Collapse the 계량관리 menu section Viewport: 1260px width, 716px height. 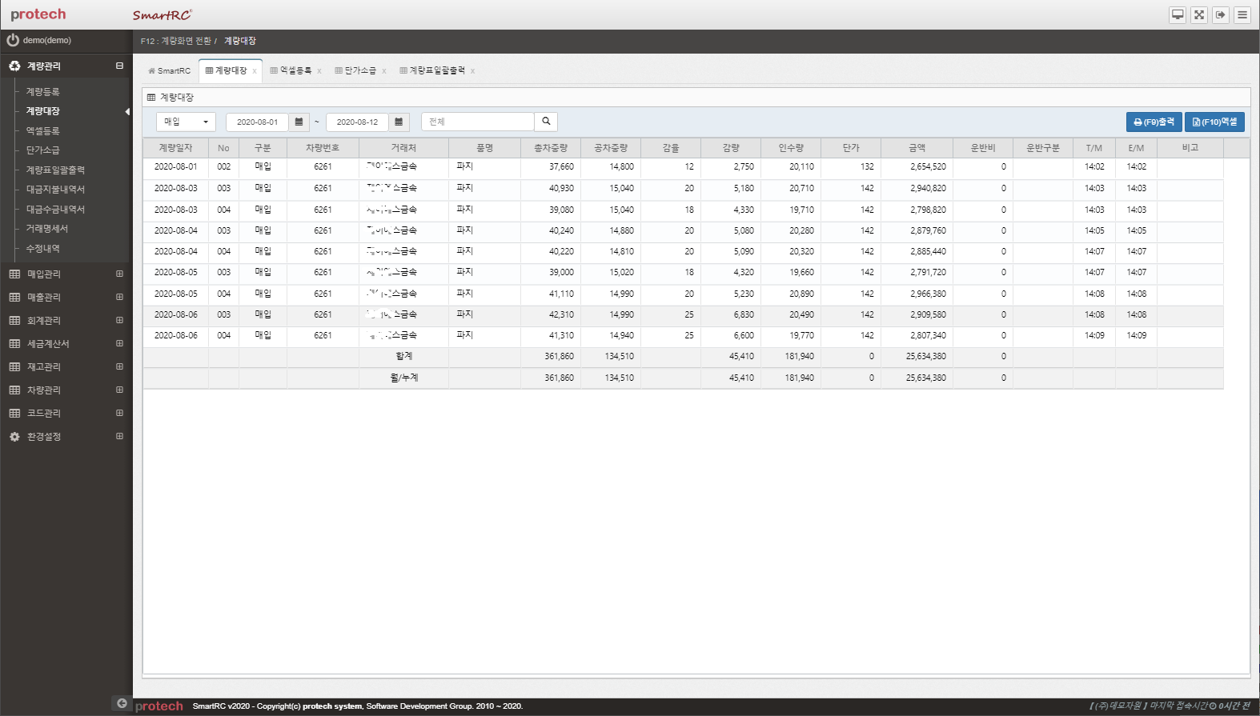tap(119, 66)
